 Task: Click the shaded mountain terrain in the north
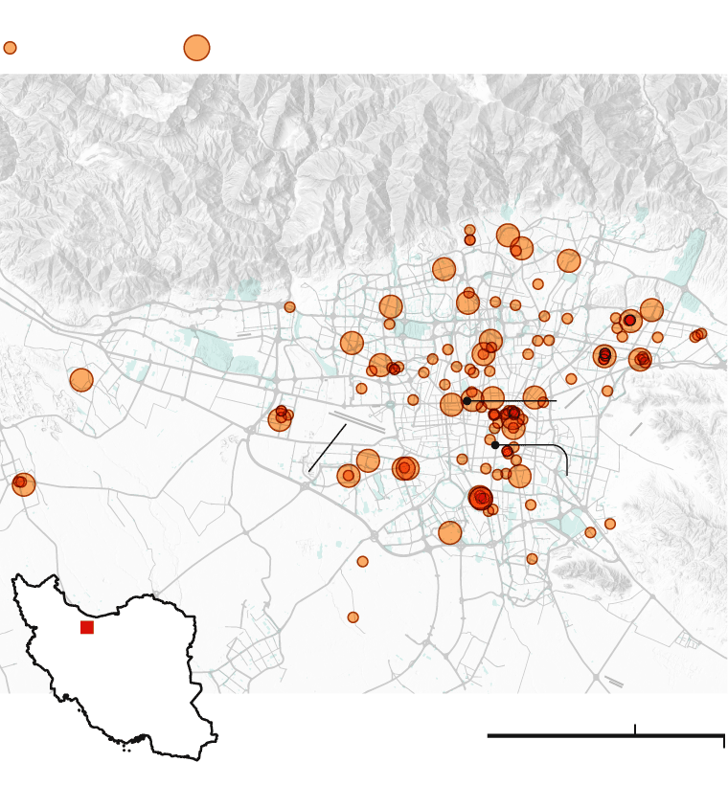[x=287, y=163]
